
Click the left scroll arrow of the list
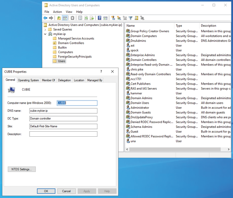click(127, 149)
